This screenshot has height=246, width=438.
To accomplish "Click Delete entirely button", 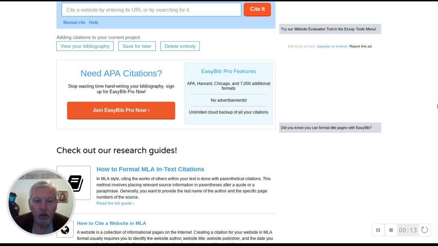I will tap(180, 46).
